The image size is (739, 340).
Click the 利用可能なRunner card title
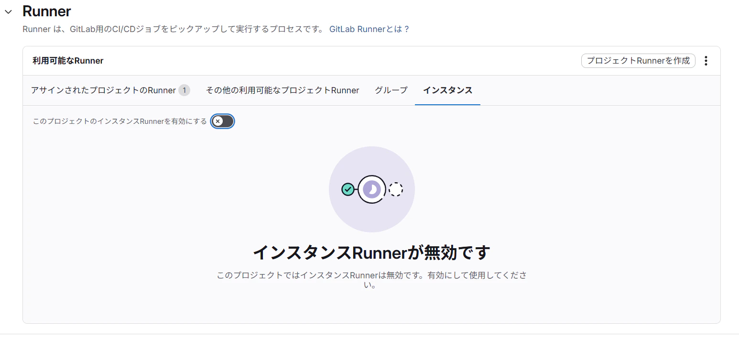click(68, 61)
